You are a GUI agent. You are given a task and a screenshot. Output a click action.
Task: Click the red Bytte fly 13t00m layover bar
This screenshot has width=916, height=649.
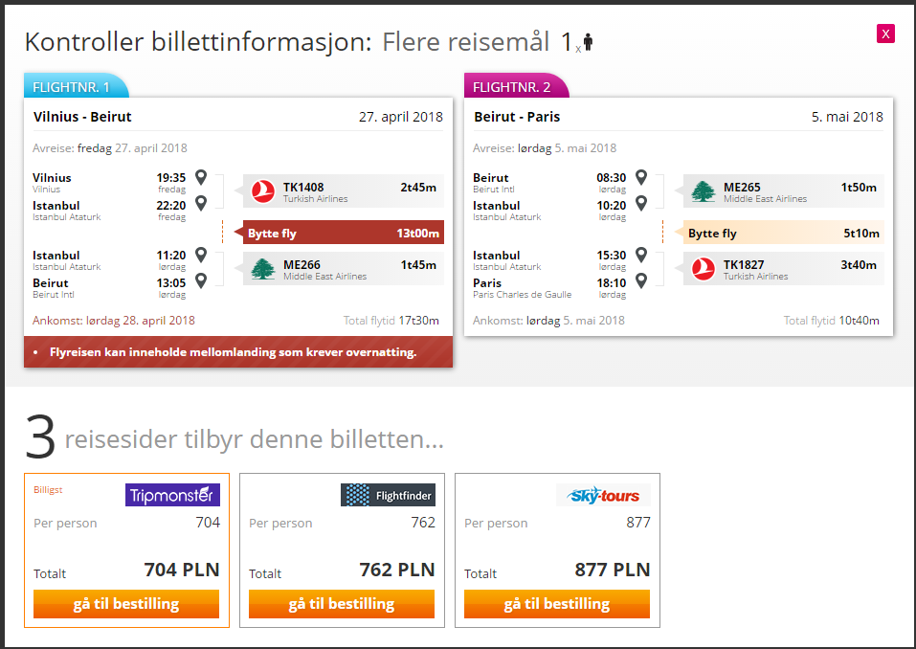pos(343,233)
